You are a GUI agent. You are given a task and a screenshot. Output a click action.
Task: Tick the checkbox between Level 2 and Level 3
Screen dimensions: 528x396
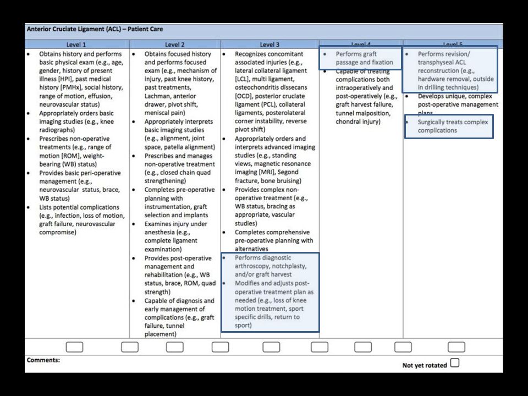pos(220,347)
